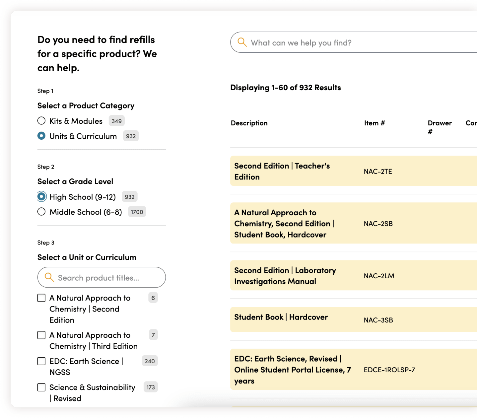Click the magnifier icon in main search bar
Image resolution: width=477 pixels, height=418 pixels.
[x=242, y=42]
